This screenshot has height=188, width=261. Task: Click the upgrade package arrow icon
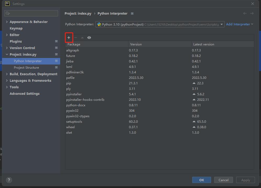coord(82,38)
